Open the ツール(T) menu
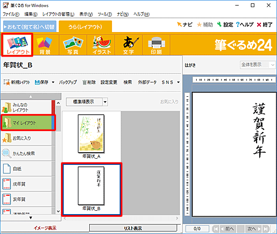The image size is (277, 234). tap(105, 14)
